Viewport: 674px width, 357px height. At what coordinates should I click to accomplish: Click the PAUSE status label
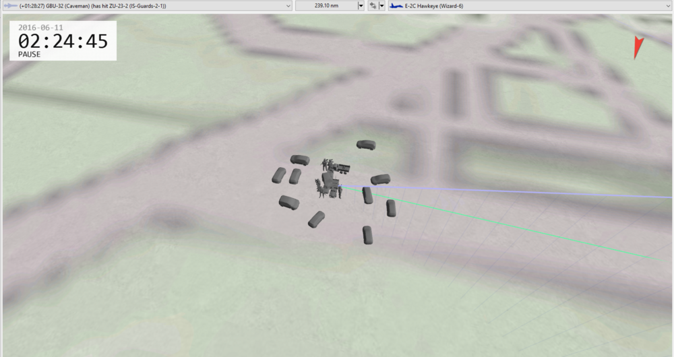tap(29, 55)
